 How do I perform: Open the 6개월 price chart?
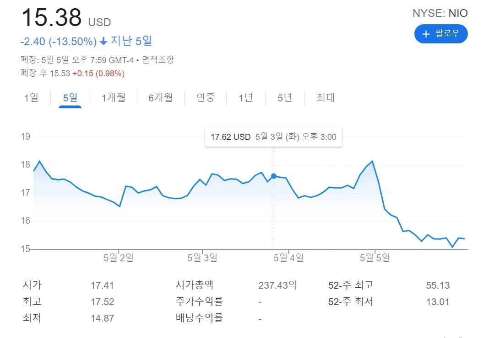160,98
